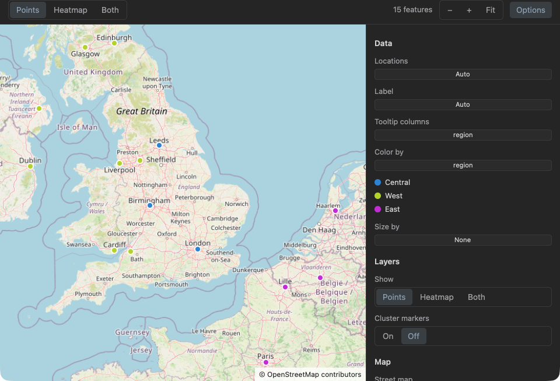Click the green marker at Liverpool

120,163
